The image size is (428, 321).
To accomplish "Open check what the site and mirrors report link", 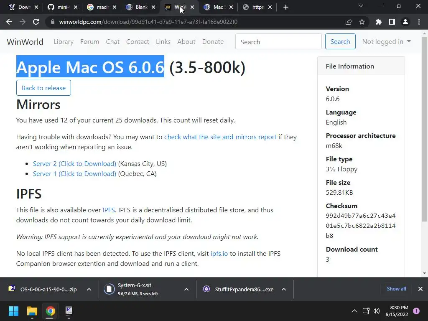I will pos(220,137).
